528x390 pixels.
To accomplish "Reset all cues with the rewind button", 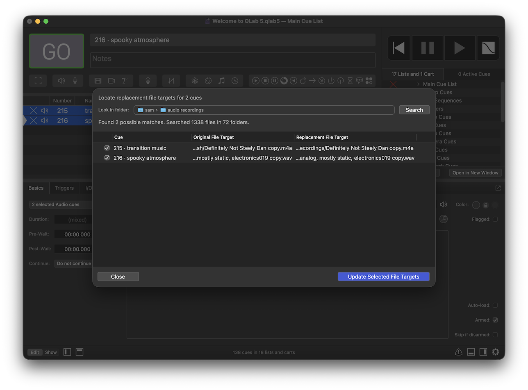I will 399,48.
